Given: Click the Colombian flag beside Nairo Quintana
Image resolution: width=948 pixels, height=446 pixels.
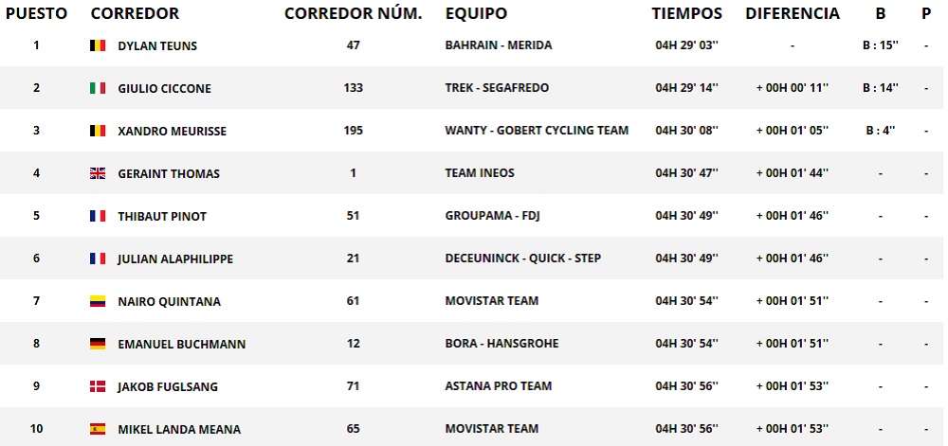Looking at the screenshot, I should click(98, 301).
